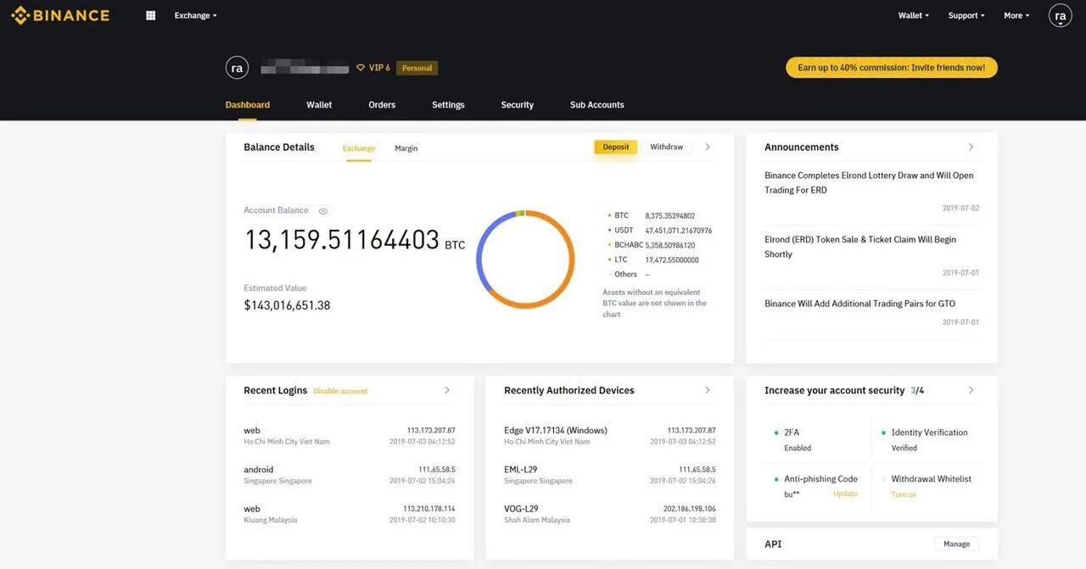Click Identity Verification status item
Image resolution: width=1086 pixels, height=569 pixels.
925,439
